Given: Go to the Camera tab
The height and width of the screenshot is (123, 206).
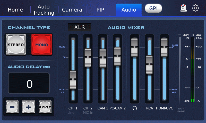Looking at the screenshot, I should [x=72, y=10].
